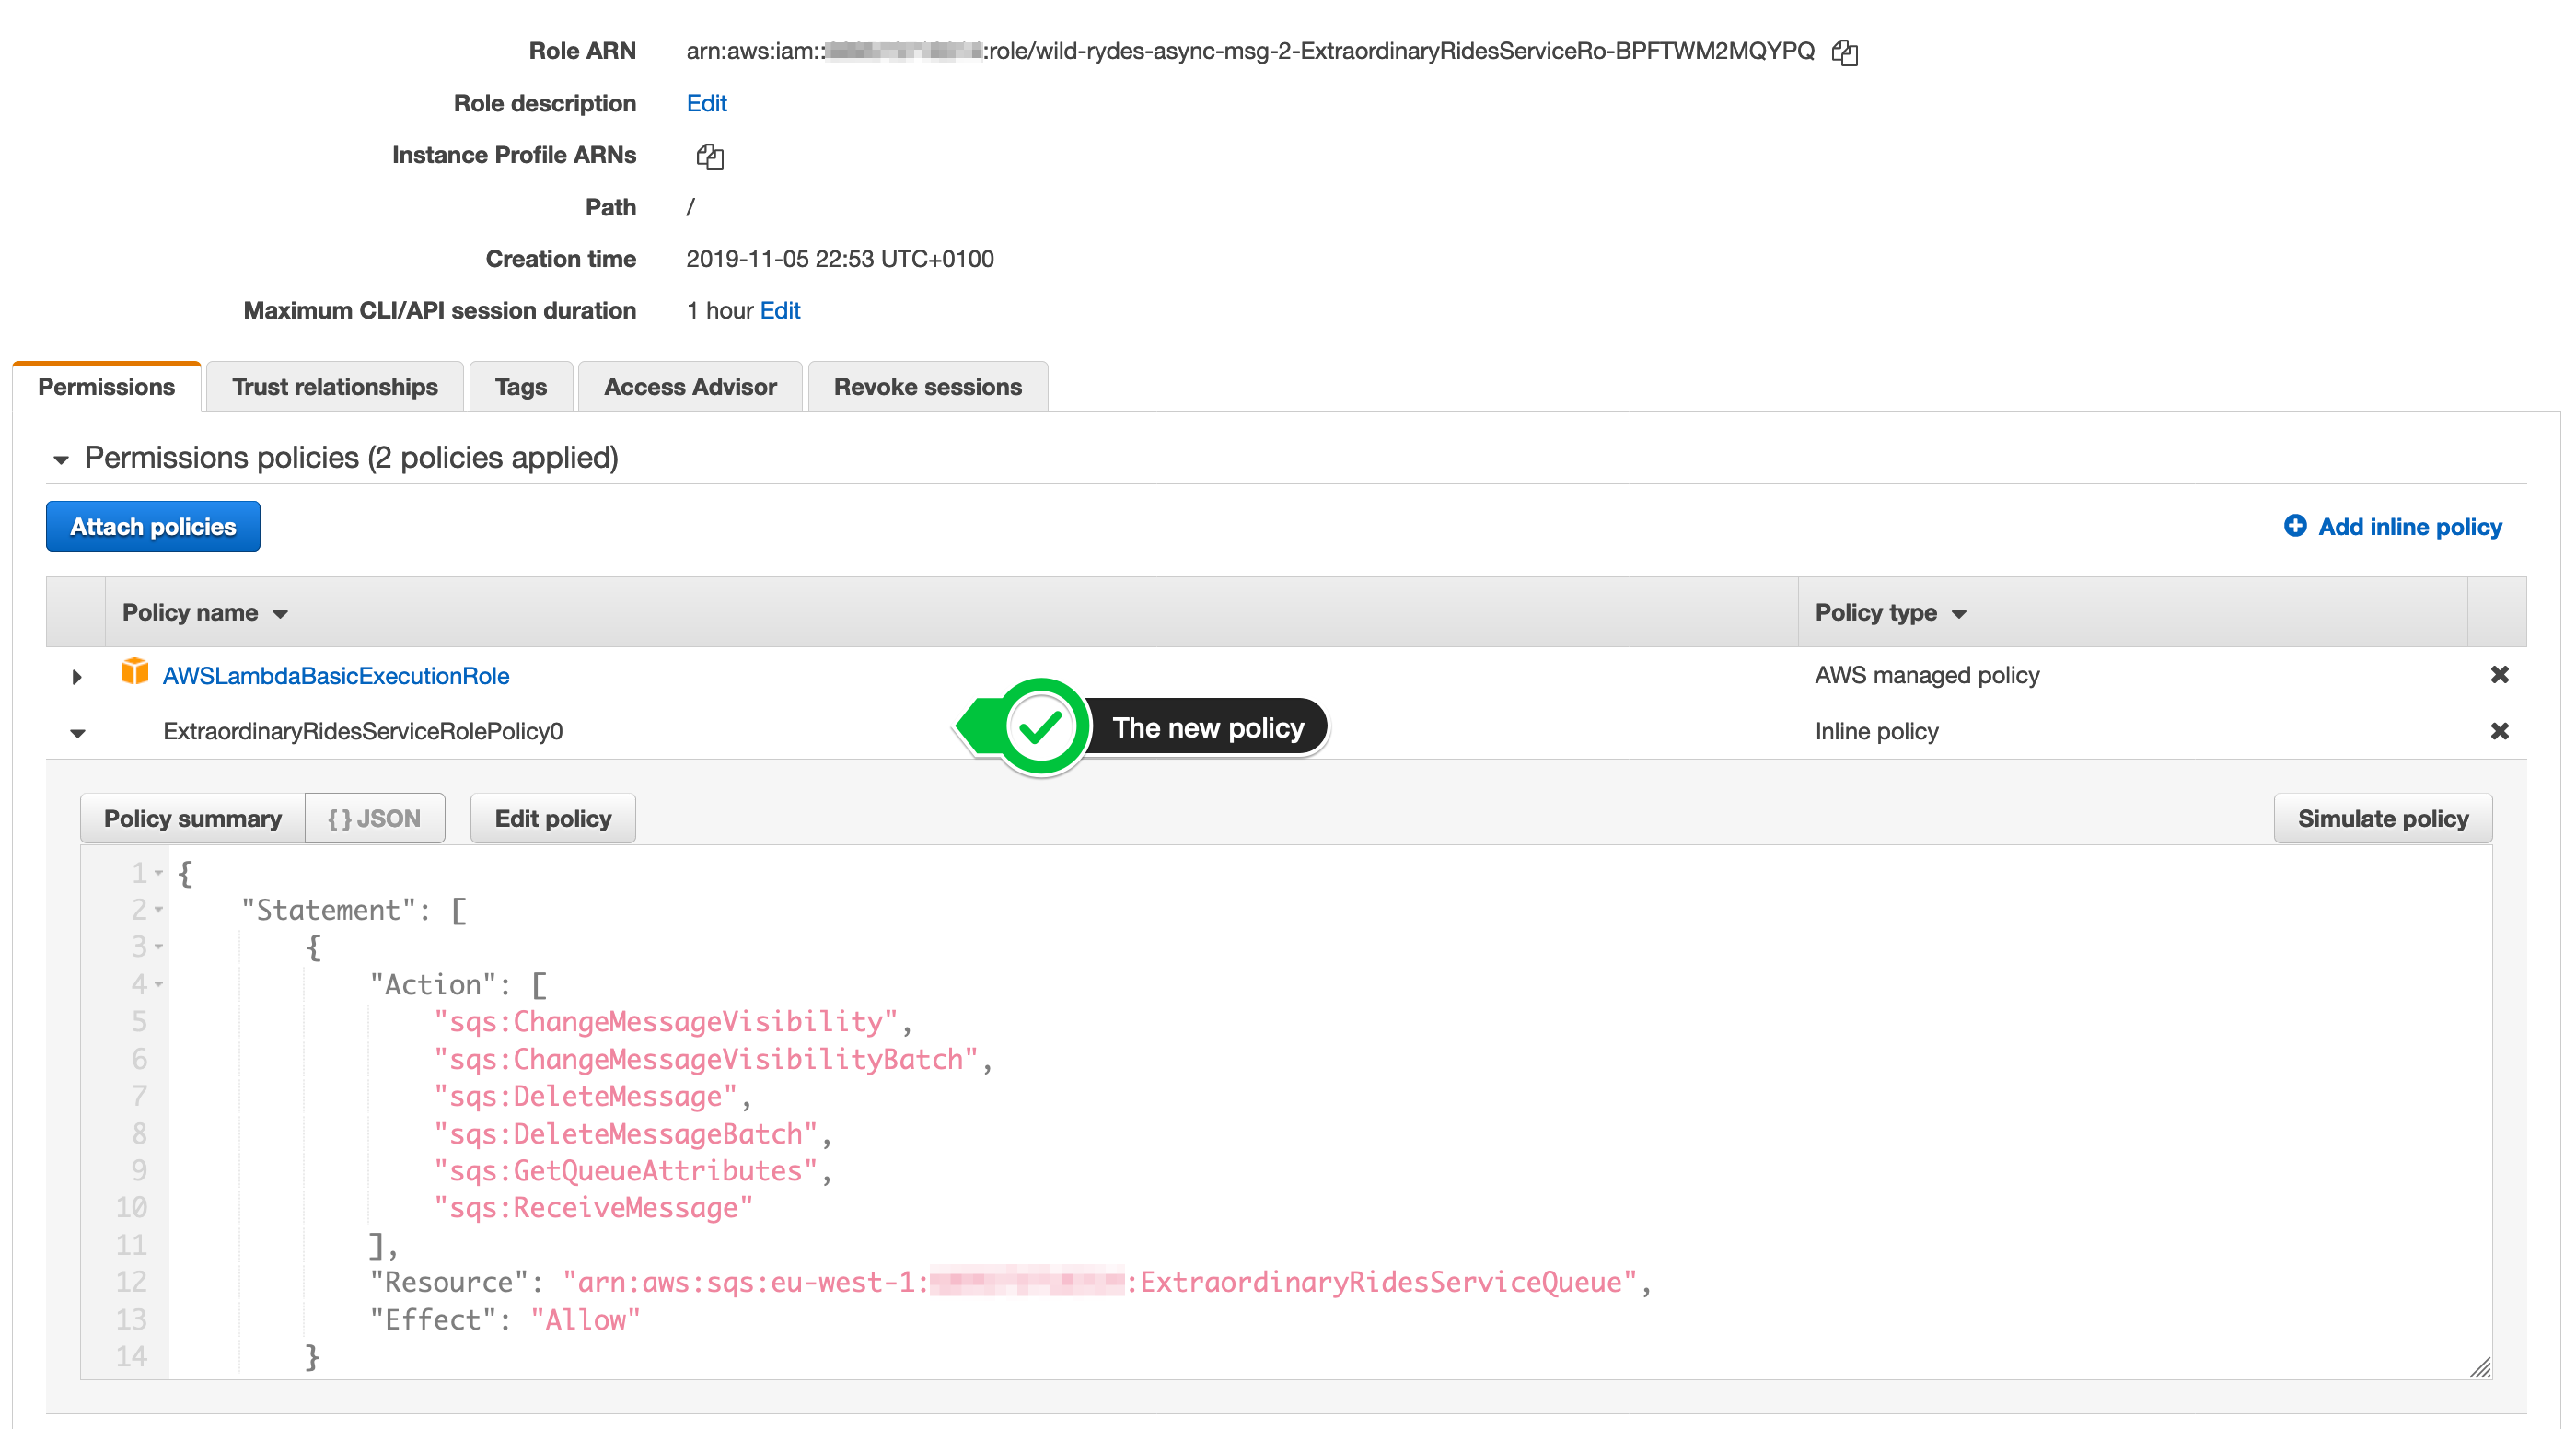Collapse the Permissions policies section
This screenshot has width=2576, height=1429.
tap(61, 460)
